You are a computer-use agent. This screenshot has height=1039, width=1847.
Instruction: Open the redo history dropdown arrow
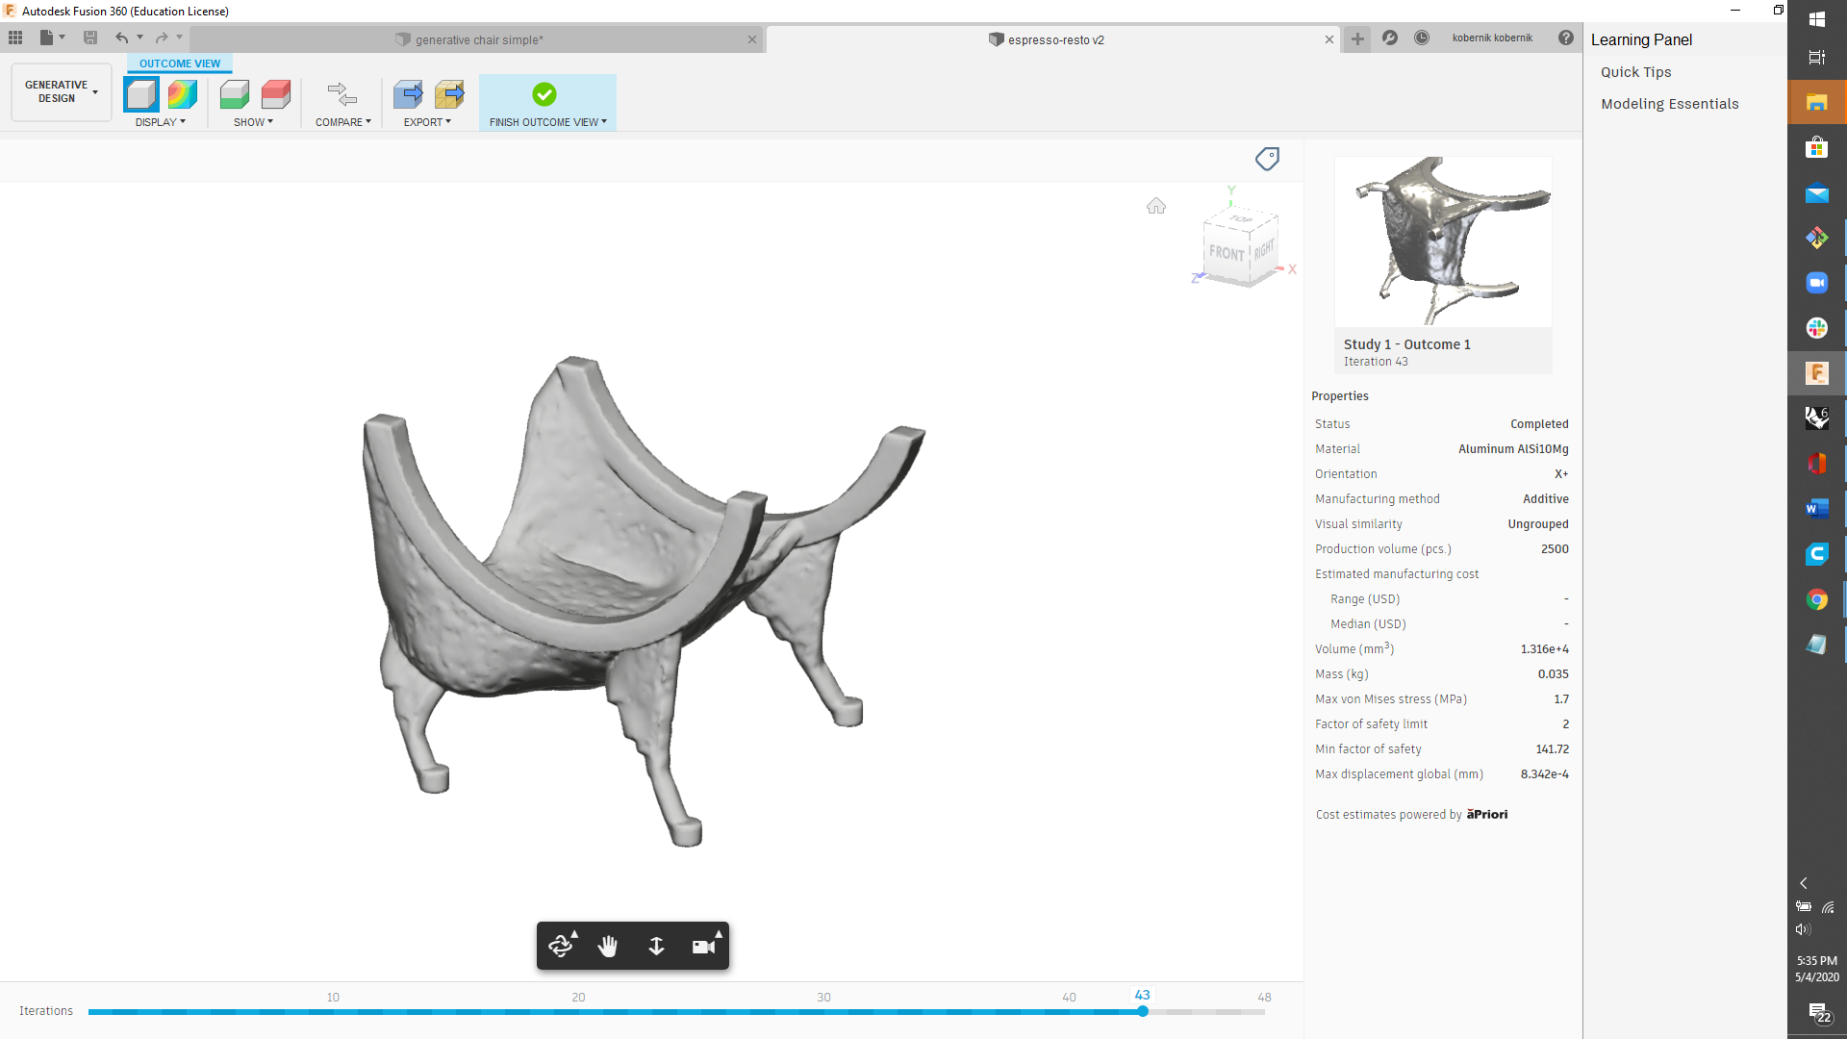pyautogui.click(x=180, y=38)
